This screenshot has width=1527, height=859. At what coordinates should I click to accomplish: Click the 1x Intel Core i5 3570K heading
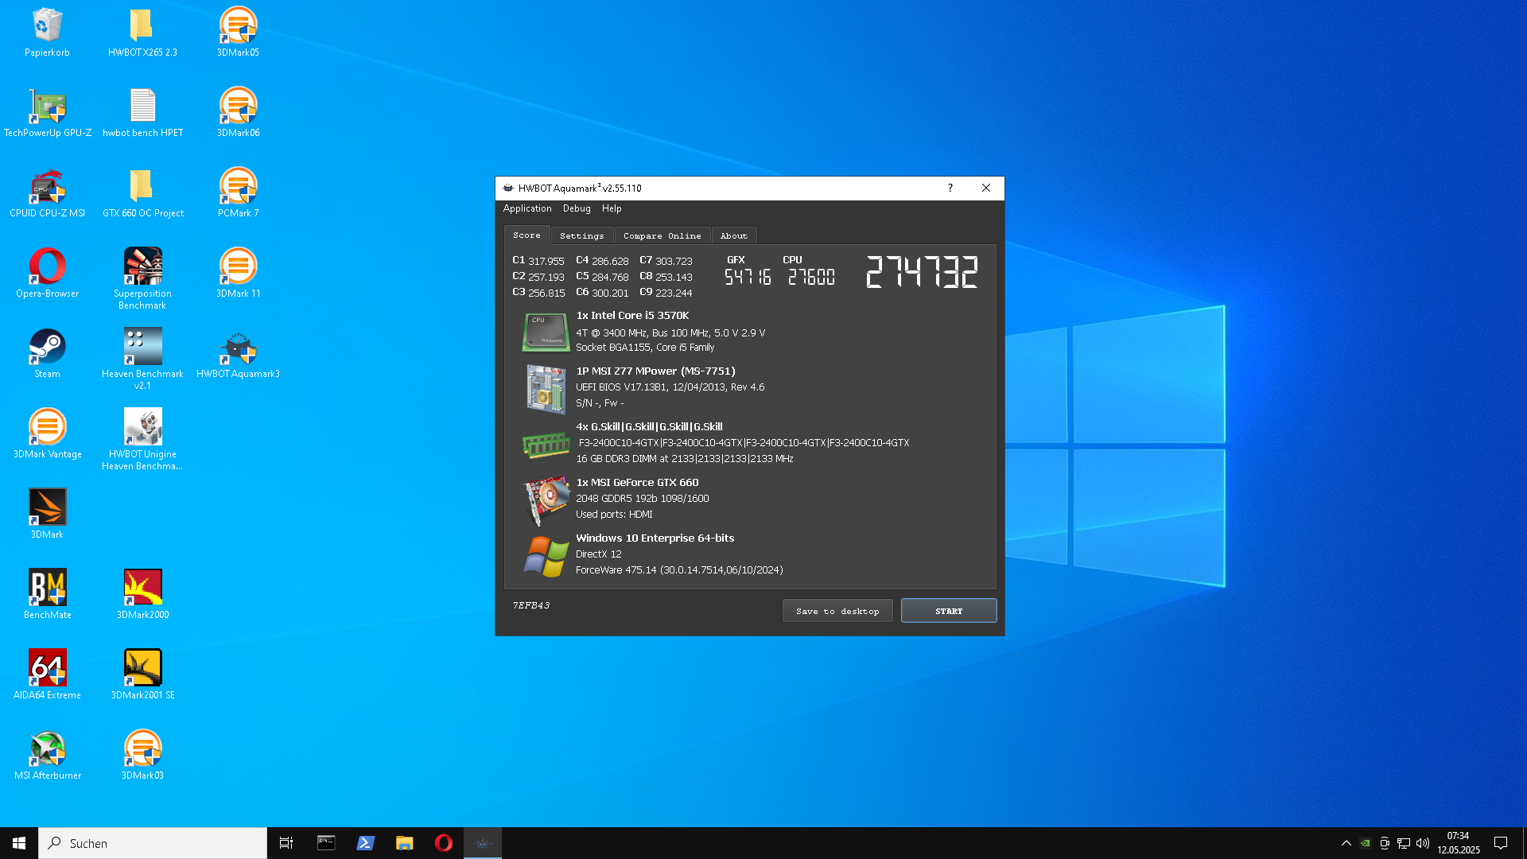coord(632,316)
